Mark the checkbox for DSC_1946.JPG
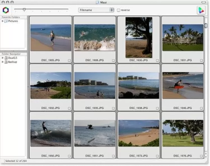210x166 pixels. [202, 108]
